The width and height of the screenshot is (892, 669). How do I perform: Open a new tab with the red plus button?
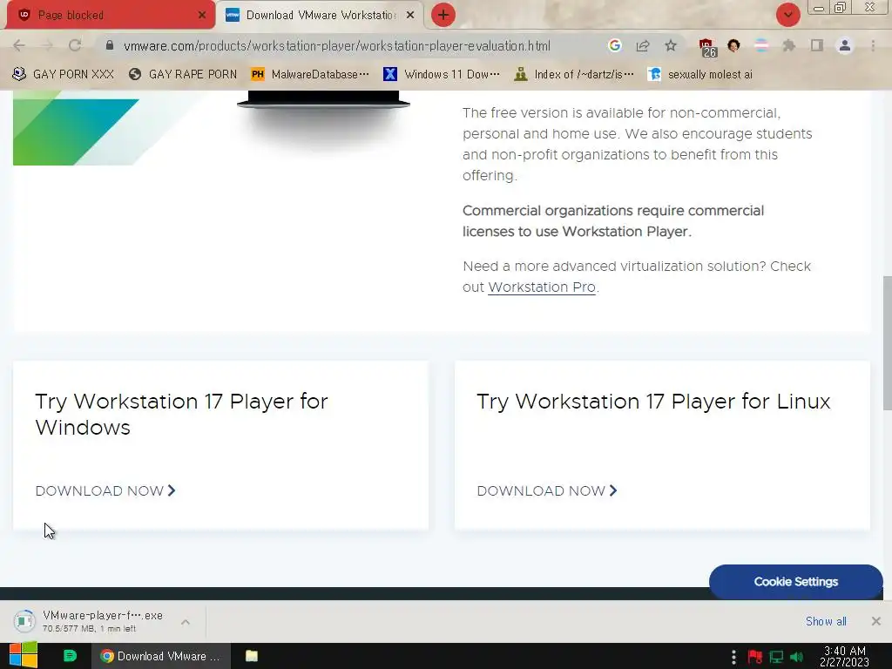[443, 15]
